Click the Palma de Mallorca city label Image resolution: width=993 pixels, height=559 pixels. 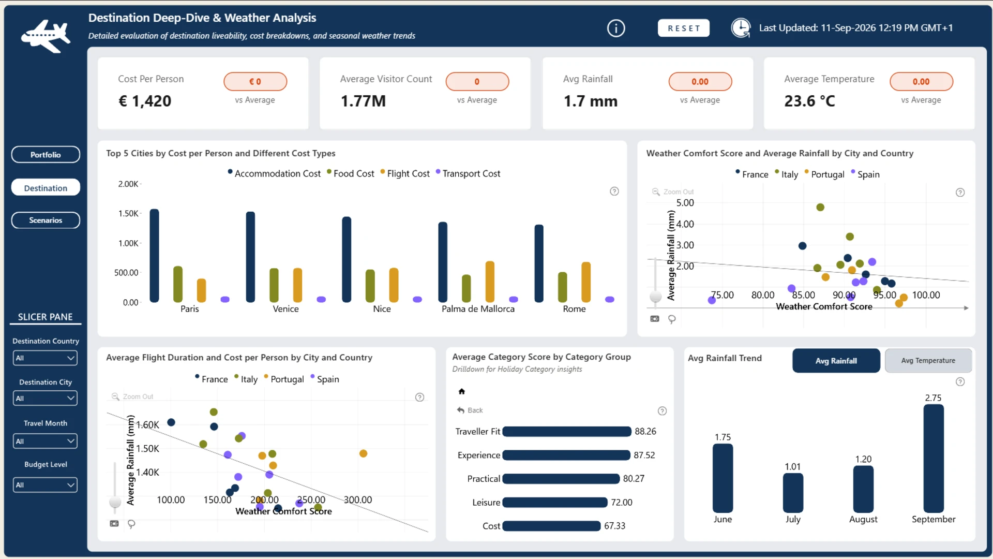[478, 309]
